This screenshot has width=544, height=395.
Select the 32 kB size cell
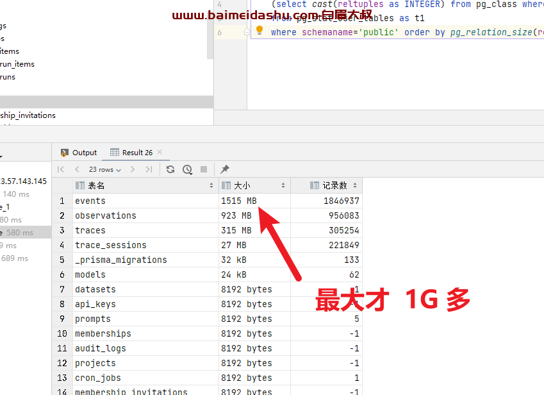(254, 260)
